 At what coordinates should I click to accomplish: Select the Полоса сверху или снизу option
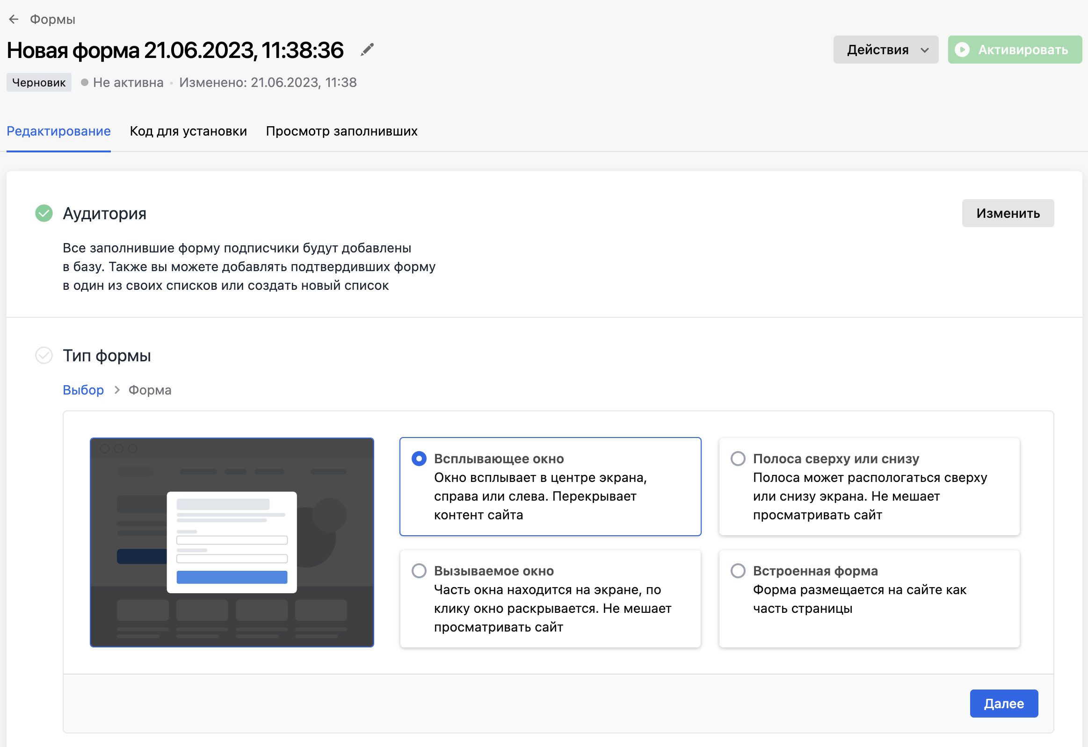point(738,459)
